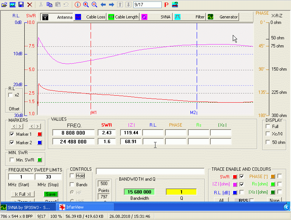Open the red info icon

coord(77,5)
